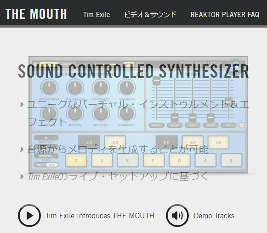Click the round button beside the FX button
Image resolution: width=267 pixels, height=233 pixels.
pyautogui.click(x=242, y=125)
